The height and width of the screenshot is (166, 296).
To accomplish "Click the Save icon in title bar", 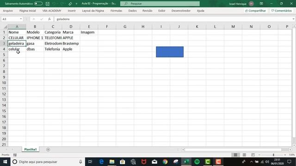I will 48,4.
